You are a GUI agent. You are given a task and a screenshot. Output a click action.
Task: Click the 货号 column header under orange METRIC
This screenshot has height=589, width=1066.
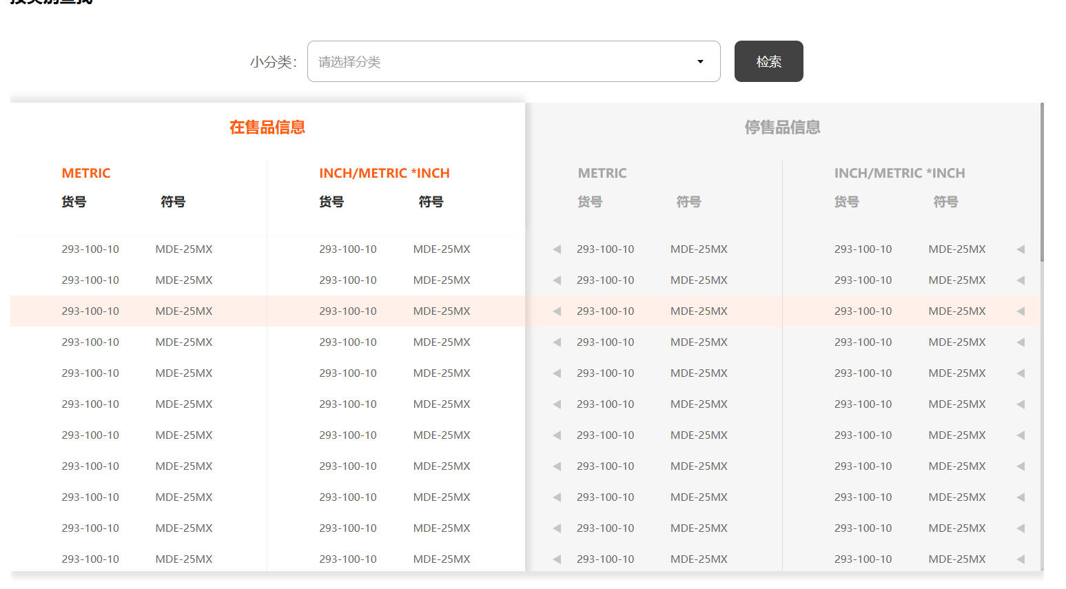pyautogui.click(x=74, y=202)
